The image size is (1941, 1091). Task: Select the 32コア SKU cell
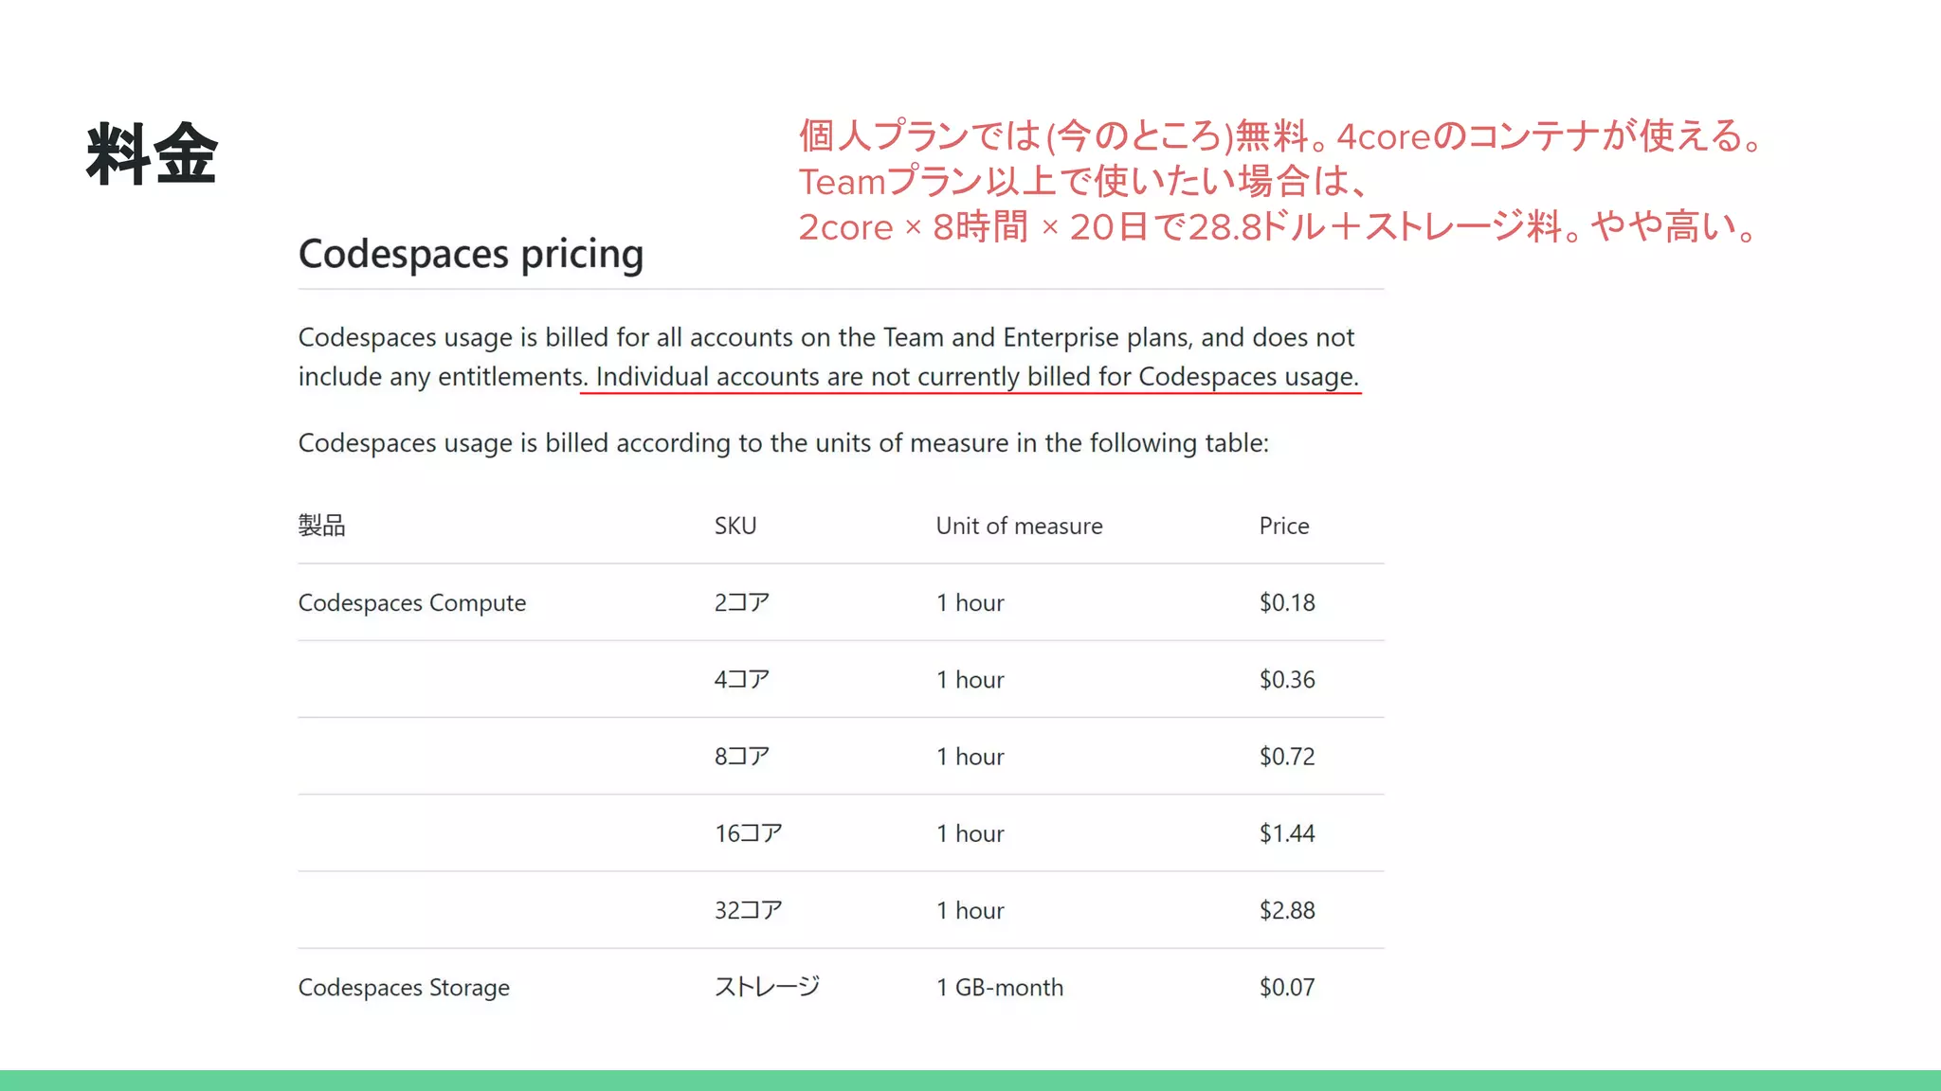749,910
